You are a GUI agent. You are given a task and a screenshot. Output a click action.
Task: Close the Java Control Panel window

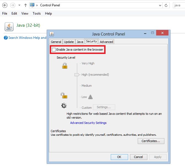click(x=162, y=33)
